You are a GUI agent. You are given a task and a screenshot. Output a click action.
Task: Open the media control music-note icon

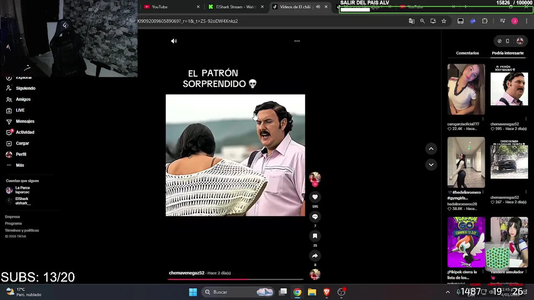(502, 21)
